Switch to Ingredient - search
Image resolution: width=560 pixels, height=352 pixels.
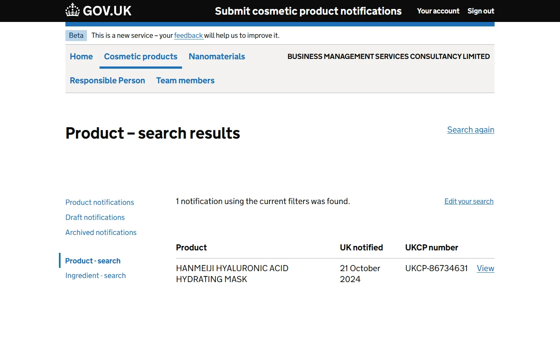pyautogui.click(x=96, y=276)
